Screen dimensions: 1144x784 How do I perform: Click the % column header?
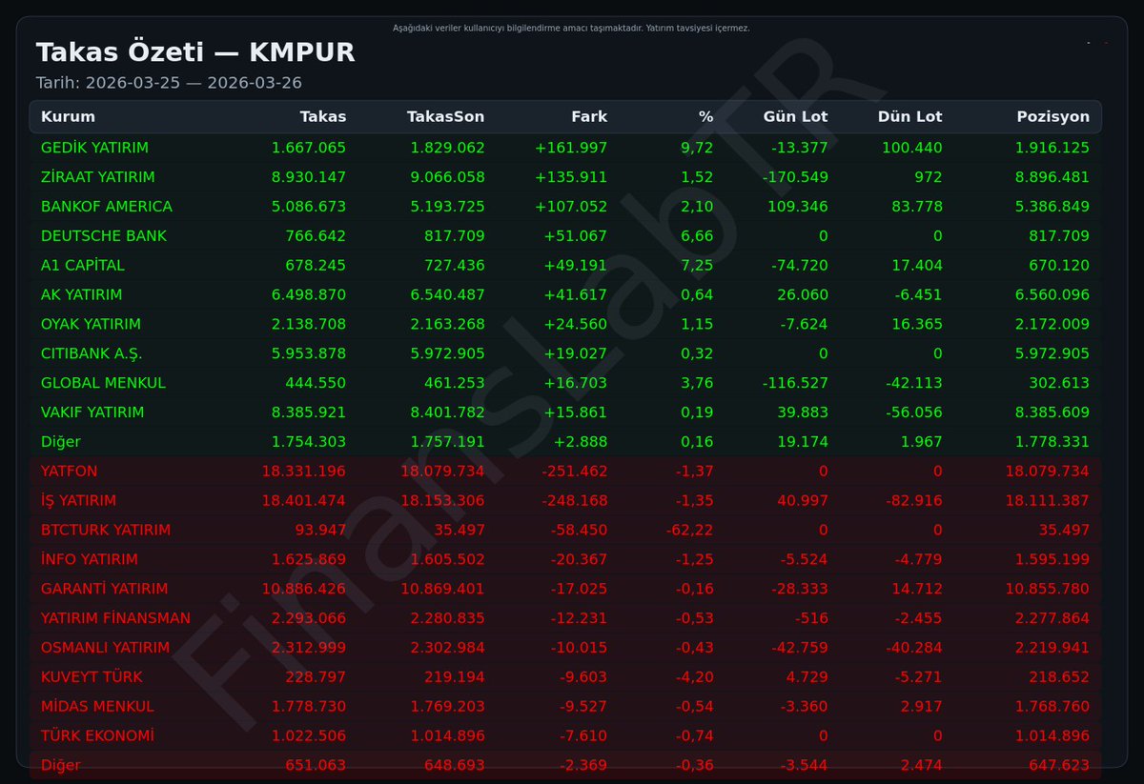(x=705, y=117)
